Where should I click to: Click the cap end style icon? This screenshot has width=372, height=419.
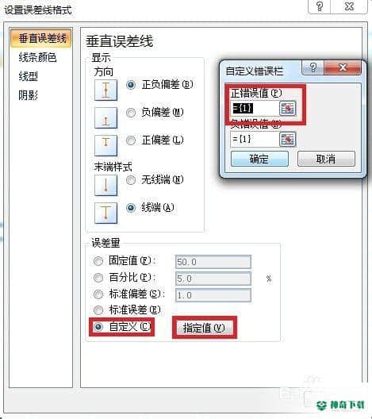(105, 213)
